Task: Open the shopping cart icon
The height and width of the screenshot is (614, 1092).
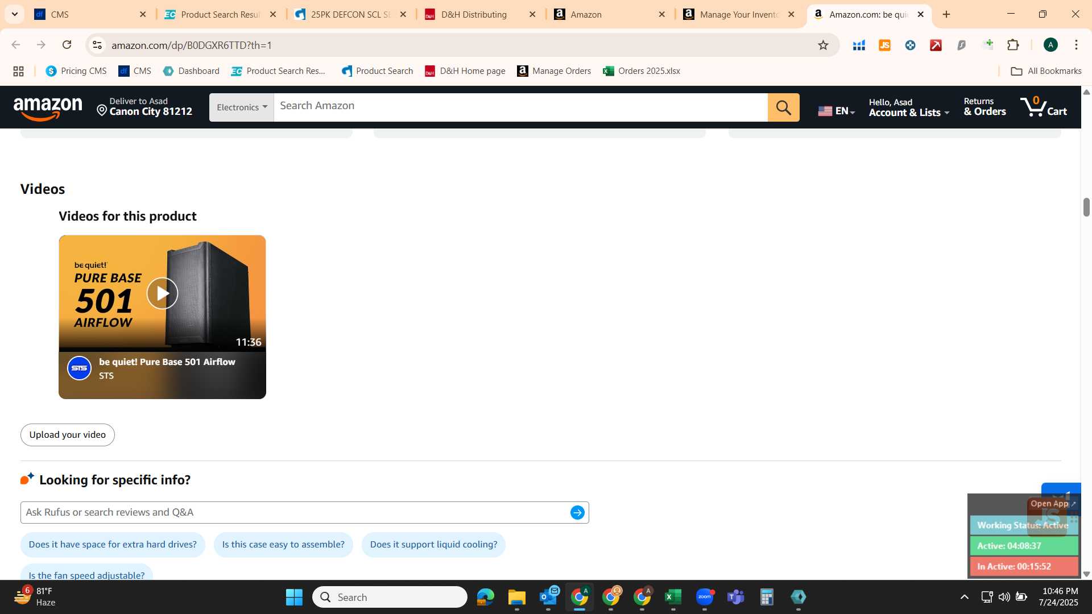Action: click(x=1043, y=107)
